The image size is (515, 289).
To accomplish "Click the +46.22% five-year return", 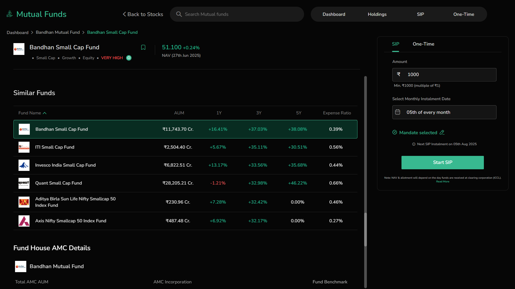I will pos(297,183).
